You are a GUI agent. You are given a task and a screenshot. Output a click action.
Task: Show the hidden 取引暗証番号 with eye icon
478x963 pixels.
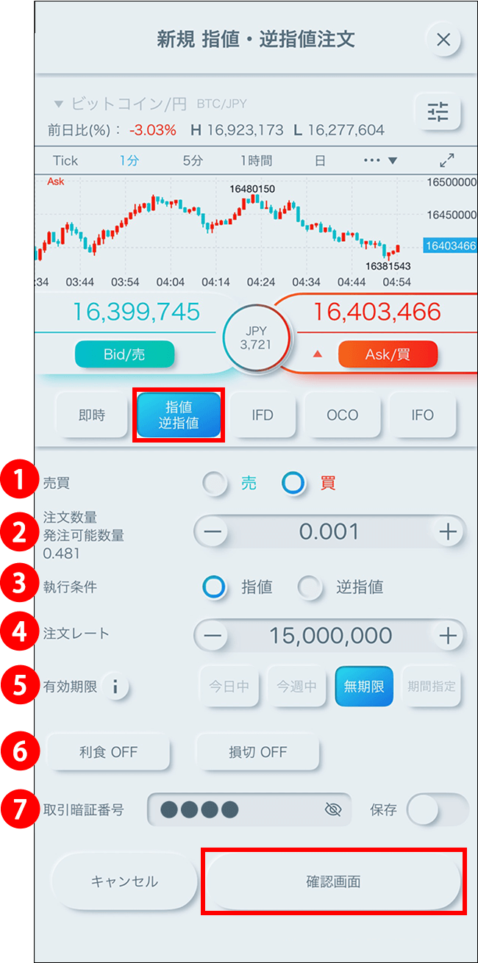point(333,810)
